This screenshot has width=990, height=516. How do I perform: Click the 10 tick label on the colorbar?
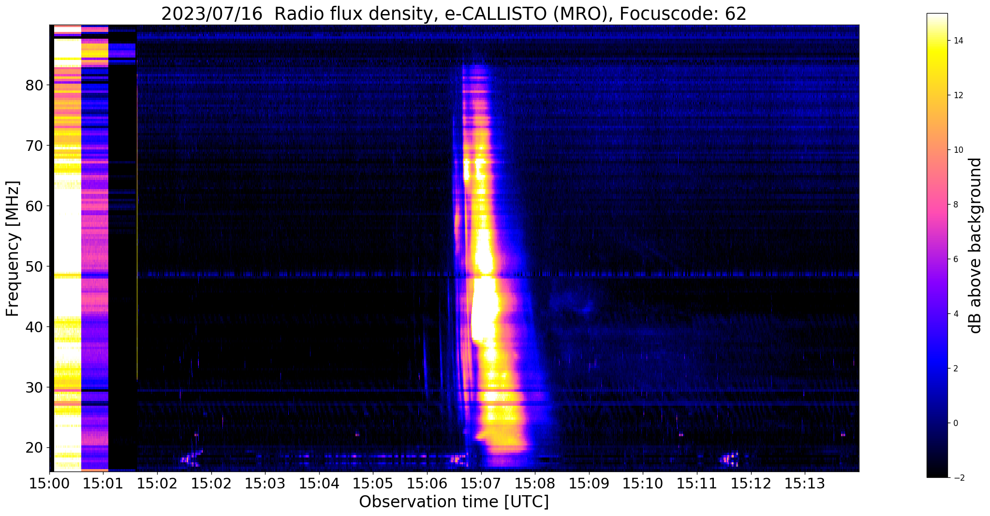pyautogui.click(x=958, y=150)
